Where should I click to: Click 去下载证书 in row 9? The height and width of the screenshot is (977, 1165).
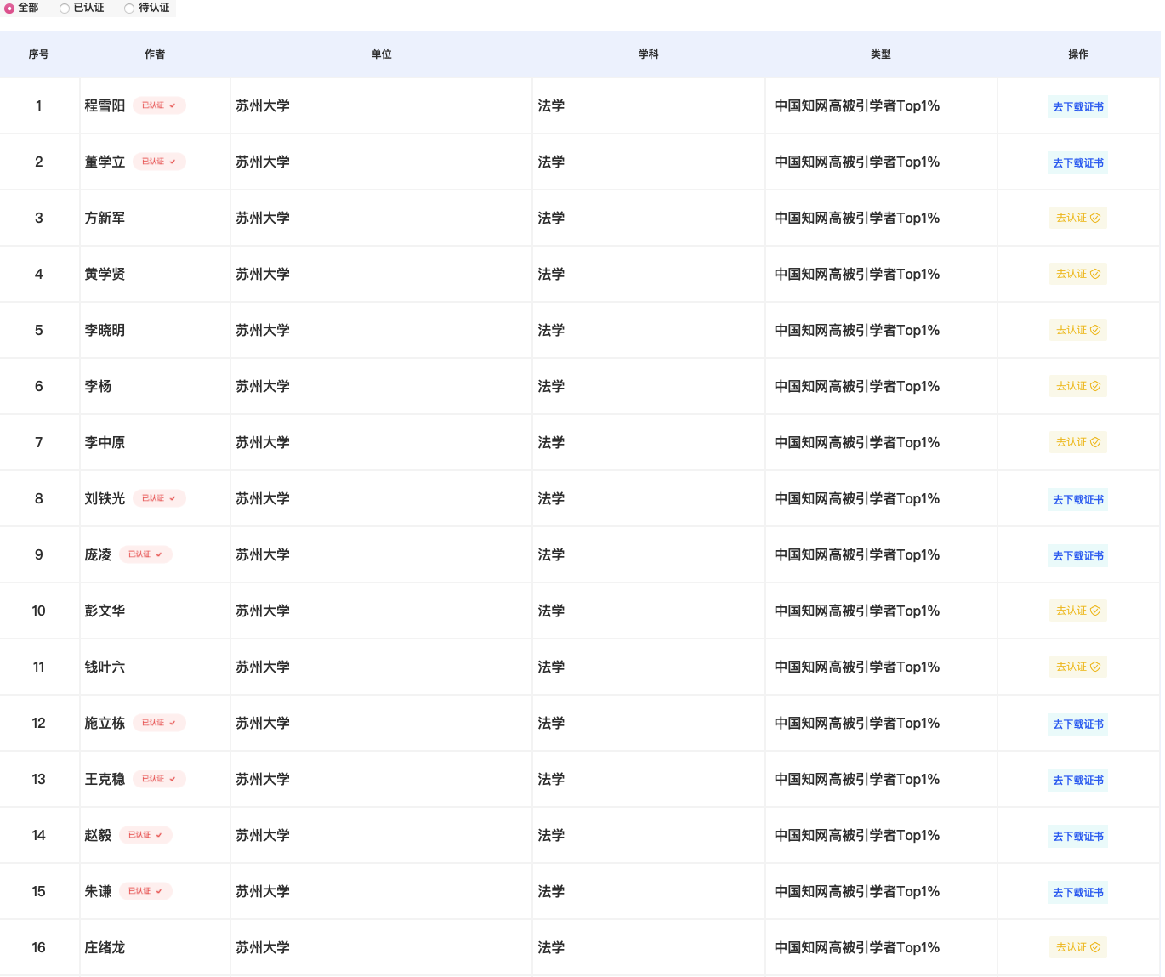point(1077,556)
